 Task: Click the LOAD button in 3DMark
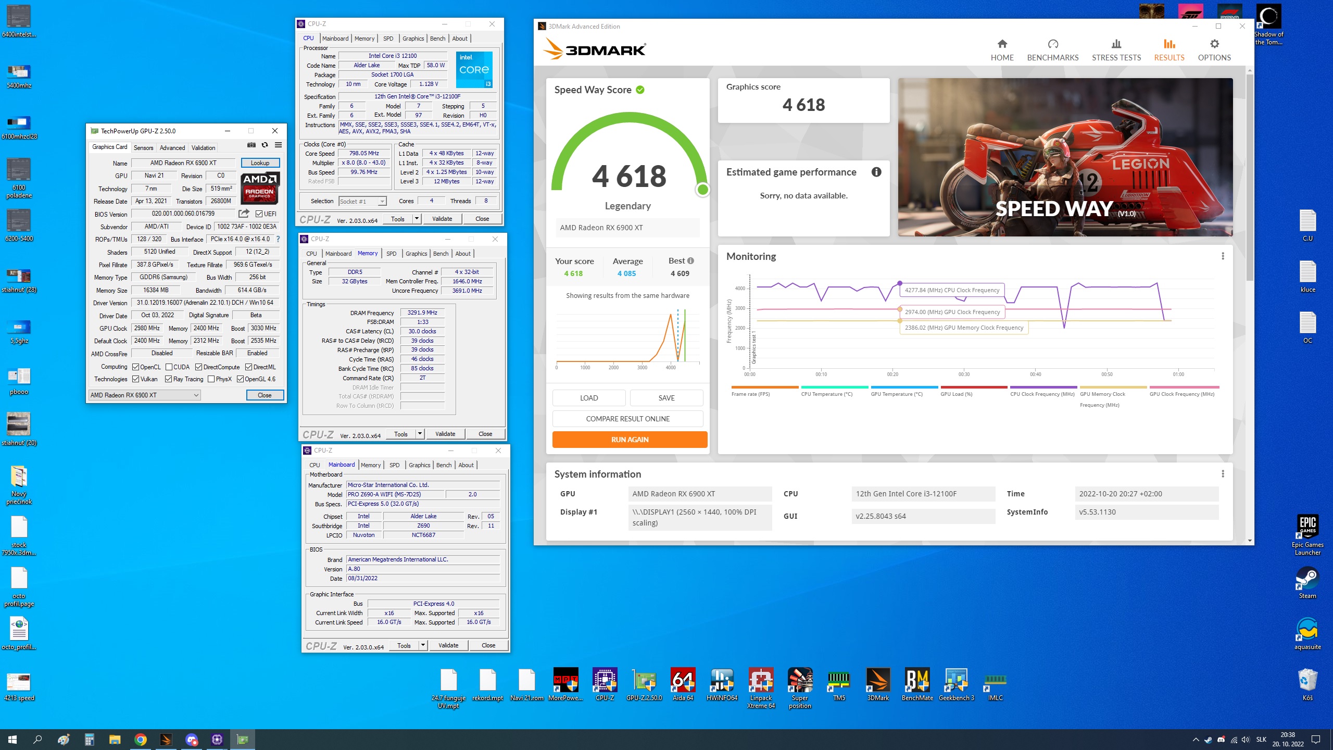(x=588, y=398)
